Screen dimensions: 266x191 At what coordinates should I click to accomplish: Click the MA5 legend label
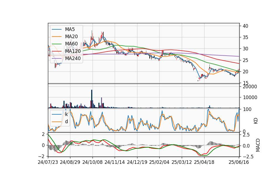[70, 29]
